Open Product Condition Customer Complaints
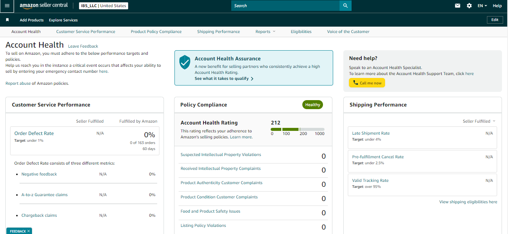508x234 pixels. click(219, 197)
